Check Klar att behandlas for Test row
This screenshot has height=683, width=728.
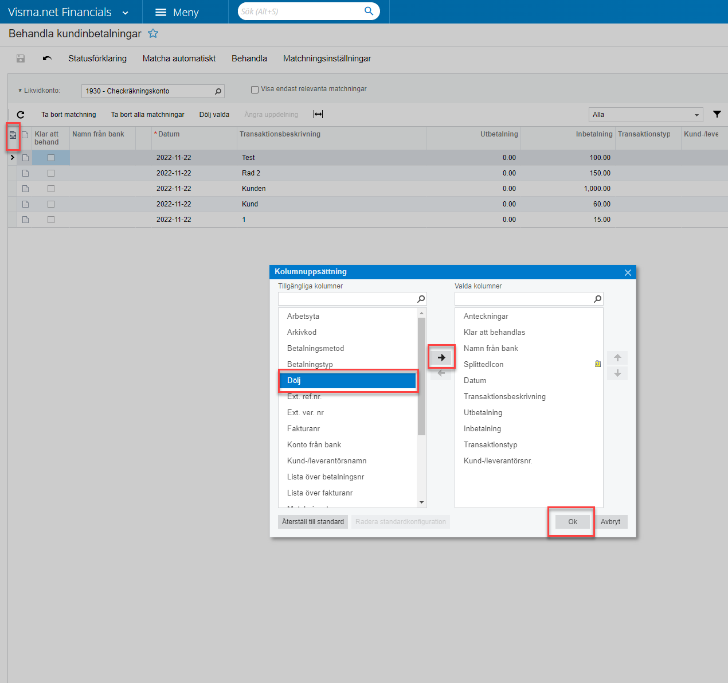click(51, 158)
